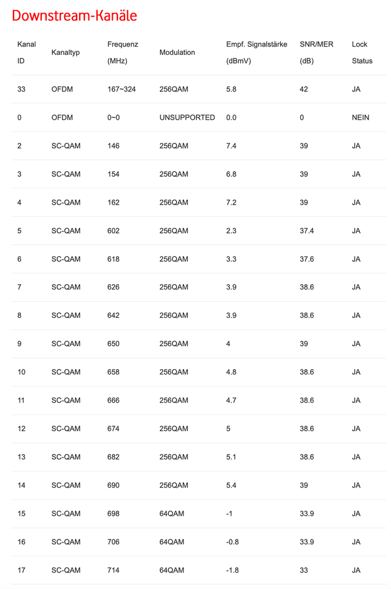Click the 650 frequency of channel 9

113,344
